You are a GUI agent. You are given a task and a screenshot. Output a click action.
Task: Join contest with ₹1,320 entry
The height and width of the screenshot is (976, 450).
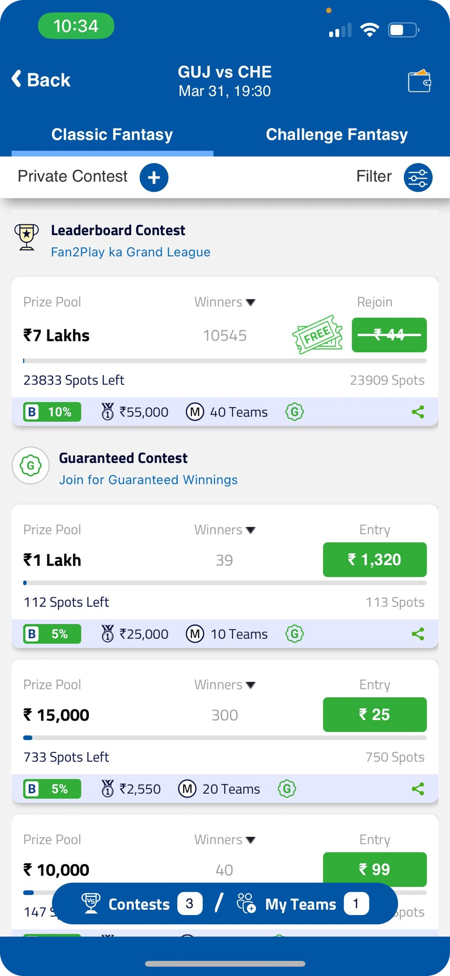(x=375, y=559)
